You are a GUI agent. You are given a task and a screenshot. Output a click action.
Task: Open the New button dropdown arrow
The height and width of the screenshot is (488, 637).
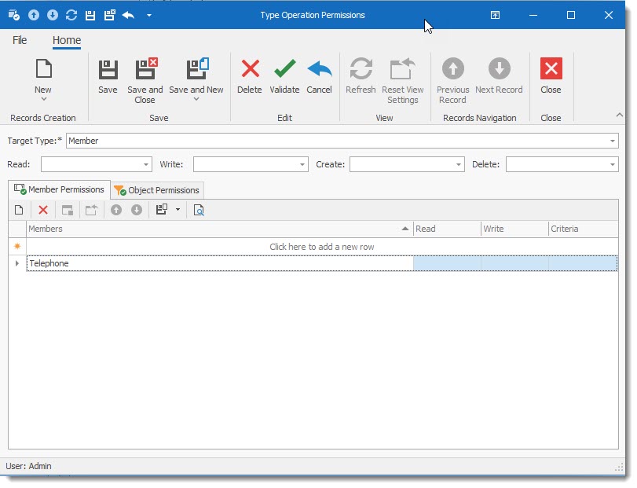tap(43, 100)
